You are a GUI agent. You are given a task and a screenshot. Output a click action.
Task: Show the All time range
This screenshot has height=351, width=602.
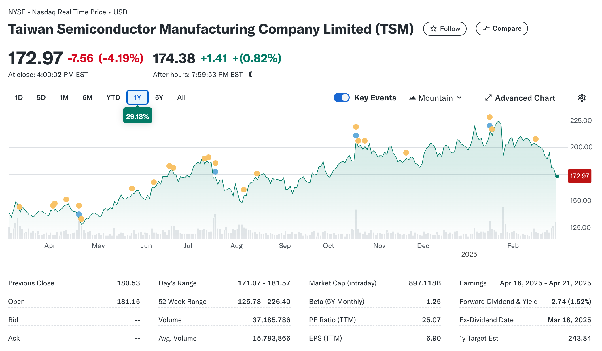tap(181, 98)
